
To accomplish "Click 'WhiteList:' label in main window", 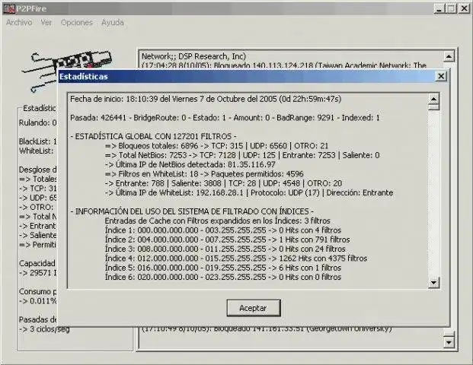I will click(37, 151).
